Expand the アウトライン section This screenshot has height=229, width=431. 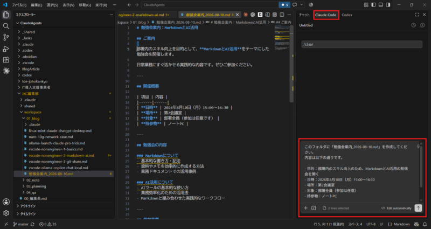pyautogui.click(x=18, y=206)
